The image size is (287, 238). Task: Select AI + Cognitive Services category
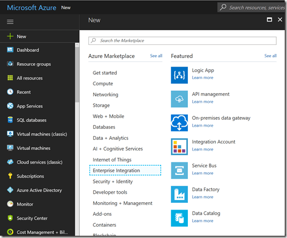[x=118, y=149]
